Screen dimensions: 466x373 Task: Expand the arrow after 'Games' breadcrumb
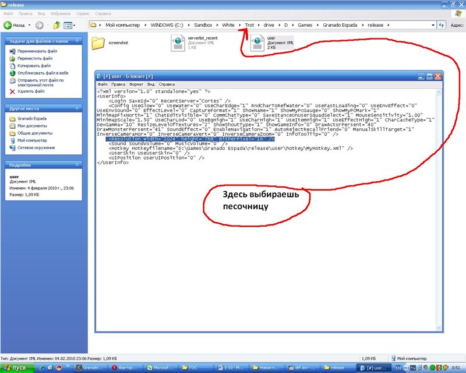coord(317,25)
